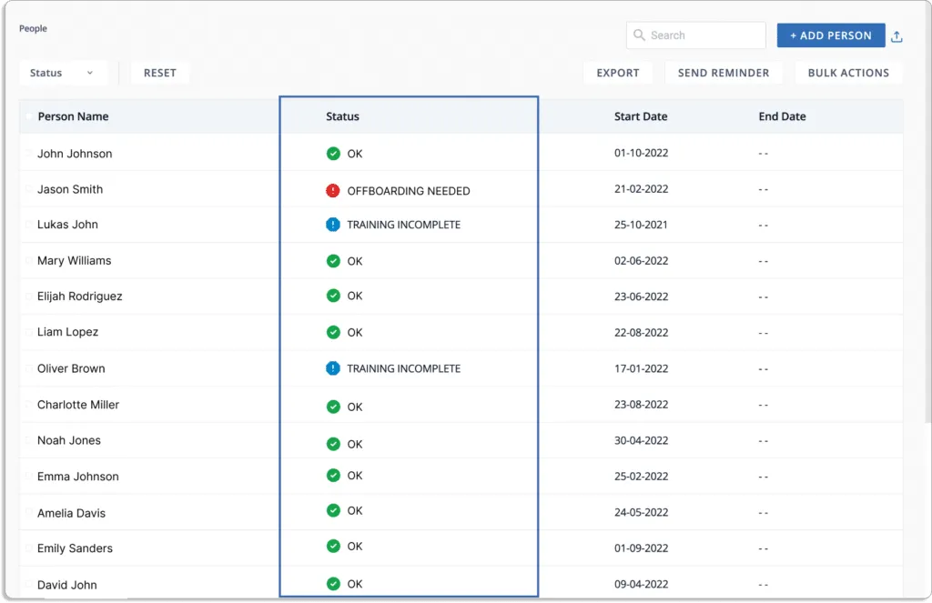Click Liam Lopez's green status check icon

pyautogui.click(x=333, y=332)
